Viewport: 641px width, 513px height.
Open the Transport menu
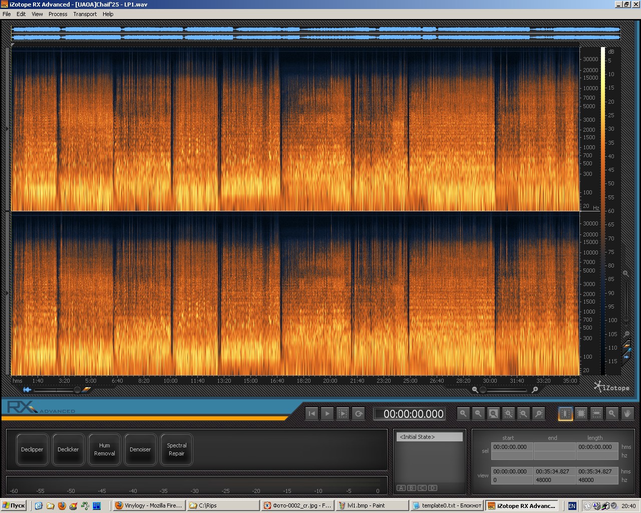[85, 14]
